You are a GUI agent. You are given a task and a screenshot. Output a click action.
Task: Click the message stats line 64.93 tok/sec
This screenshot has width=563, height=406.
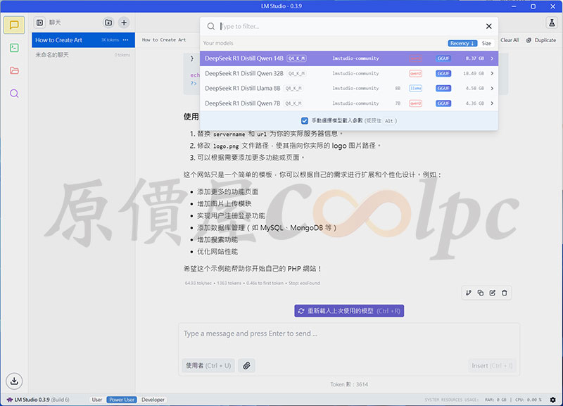pyautogui.click(x=252, y=284)
